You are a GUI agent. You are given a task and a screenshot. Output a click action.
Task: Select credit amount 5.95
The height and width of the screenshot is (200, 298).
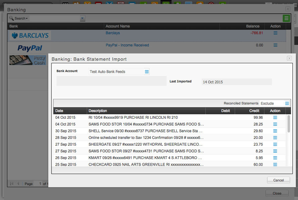pyautogui.click(x=259, y=158)
